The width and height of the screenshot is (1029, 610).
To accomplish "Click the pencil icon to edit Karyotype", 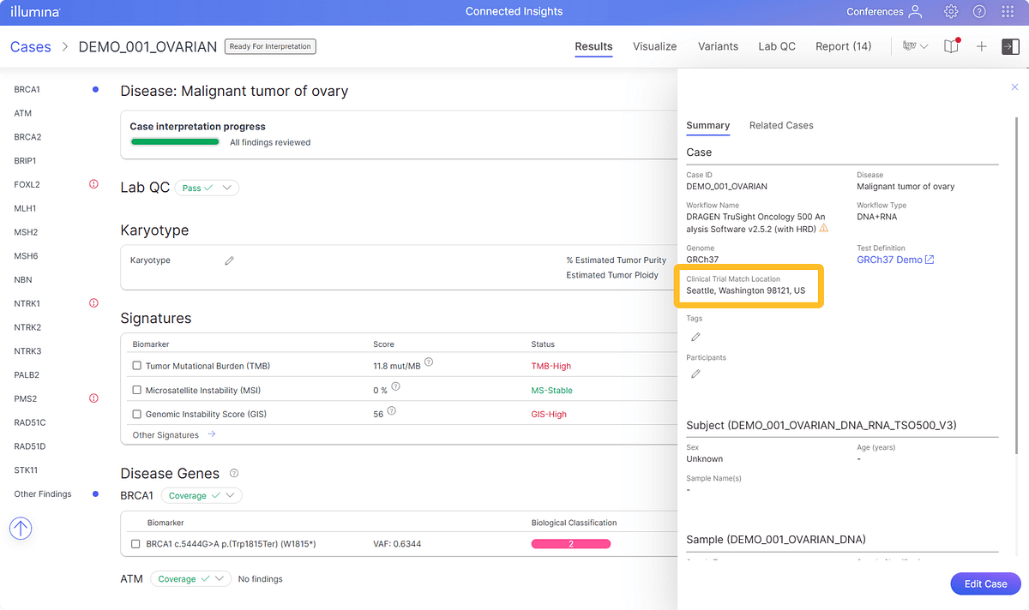I will coord(229,260).
